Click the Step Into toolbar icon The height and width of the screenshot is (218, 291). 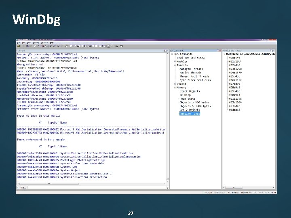pyautogui.click(x=51, y=46)
